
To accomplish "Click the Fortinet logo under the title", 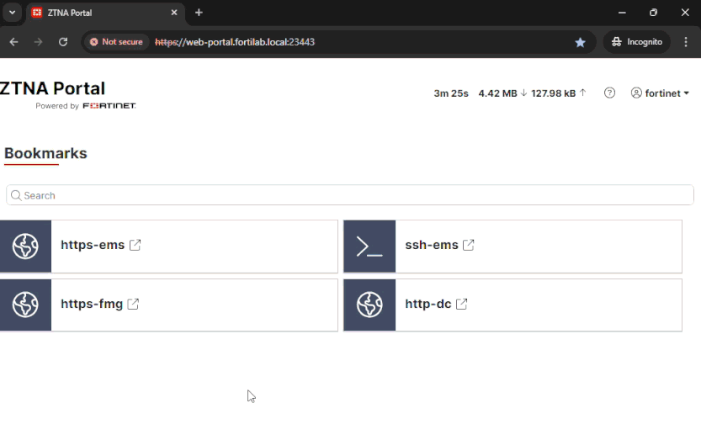I will pyautogui.click(x=109, y=106).
